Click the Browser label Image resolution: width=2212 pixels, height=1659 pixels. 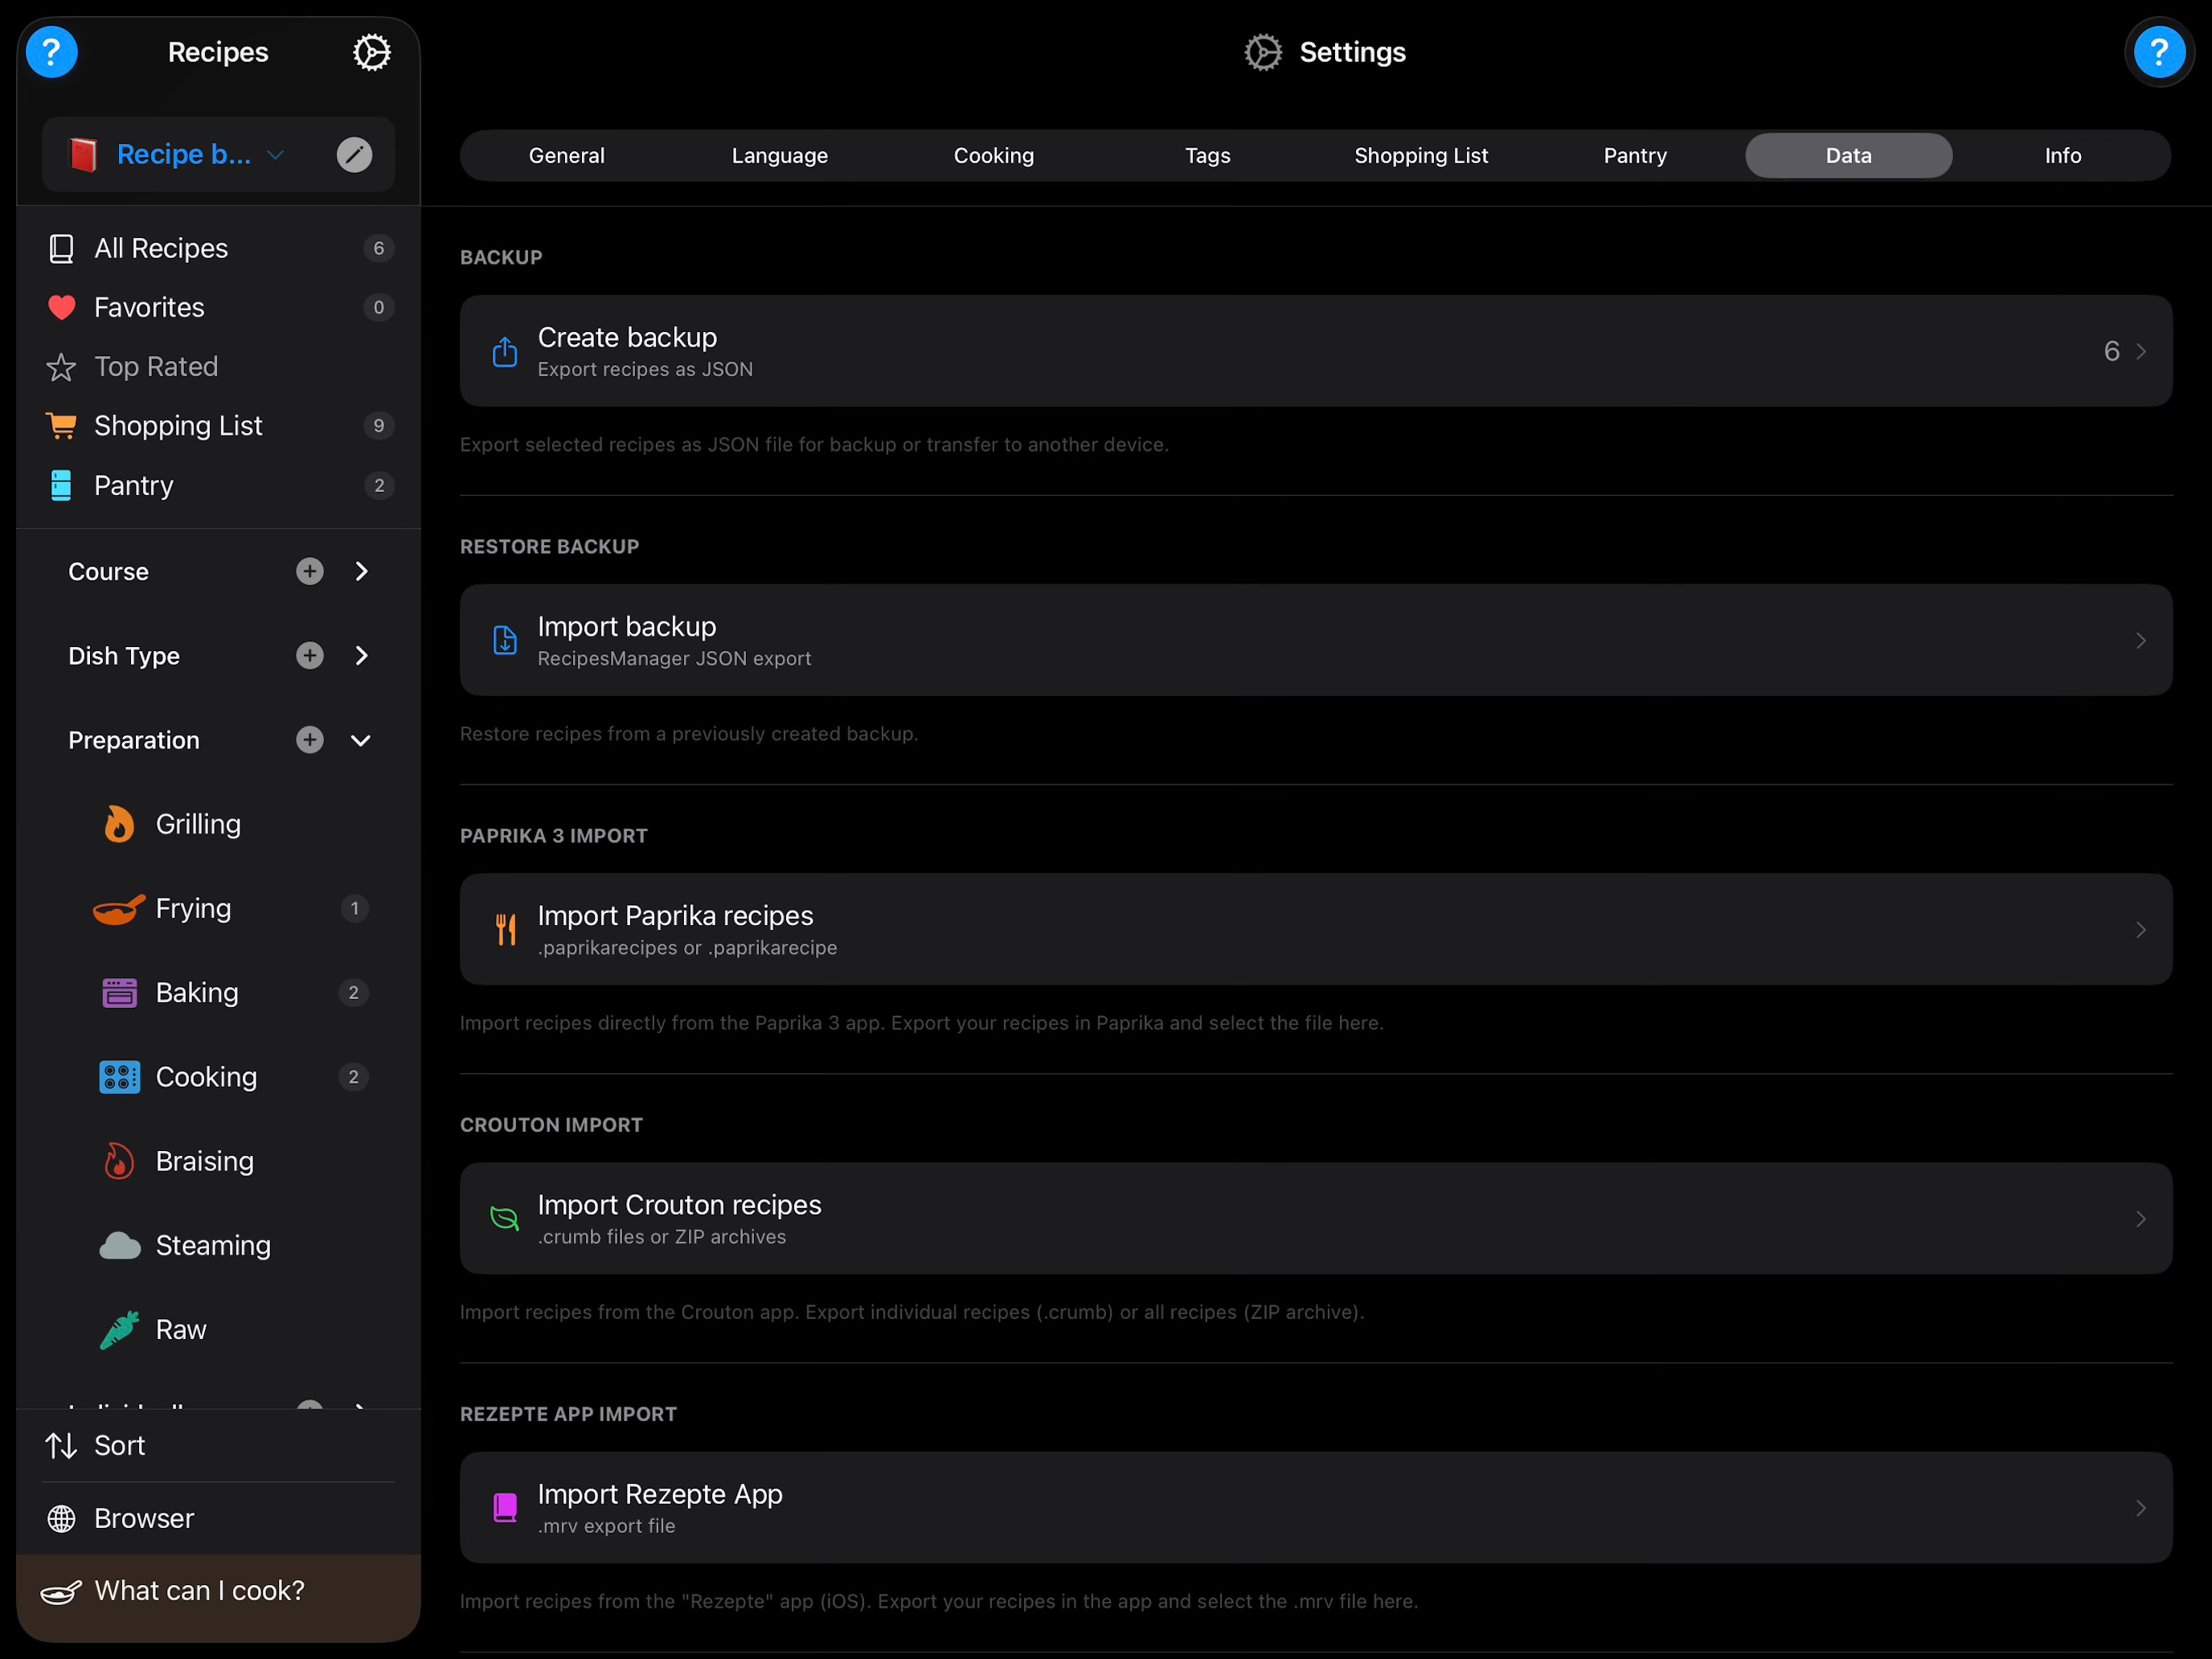(x=144, y=1519)
